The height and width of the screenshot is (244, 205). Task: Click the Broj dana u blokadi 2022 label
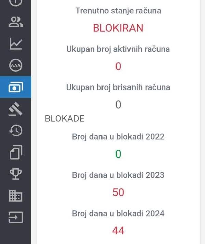(118, 137)
